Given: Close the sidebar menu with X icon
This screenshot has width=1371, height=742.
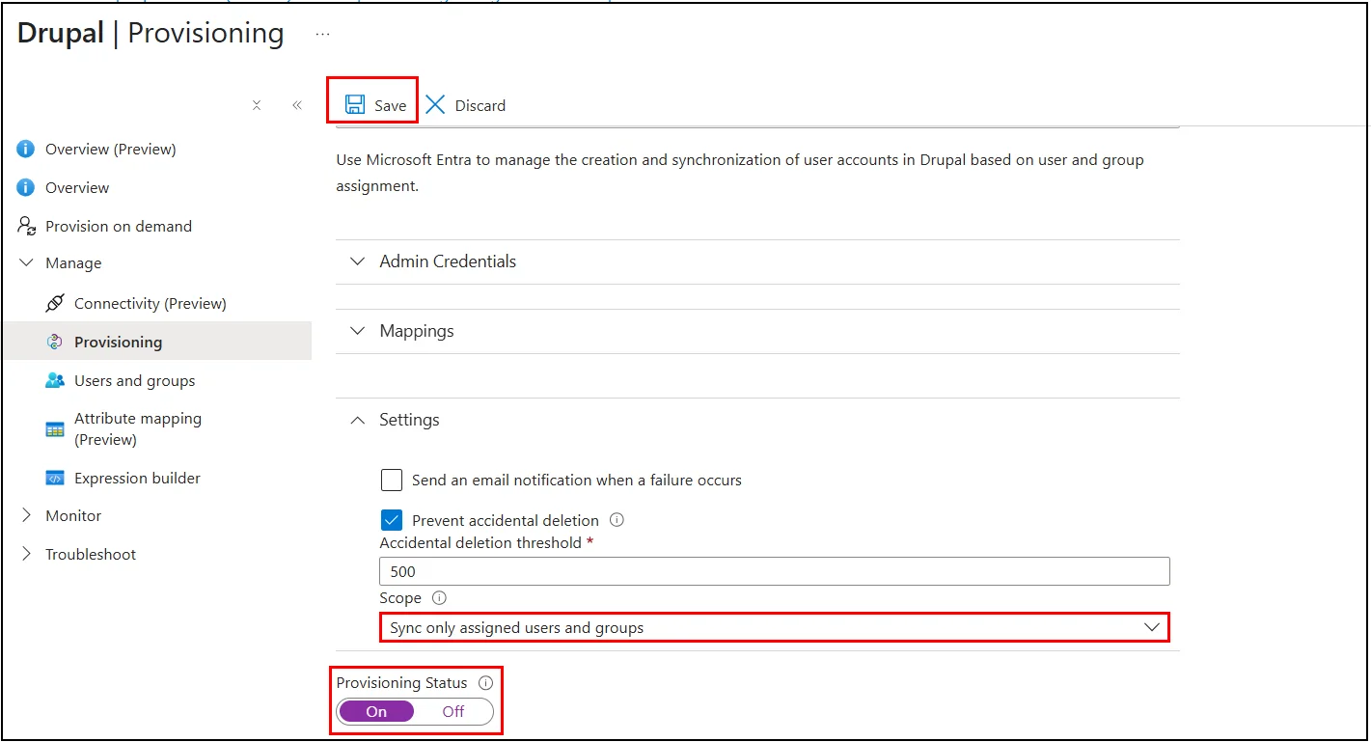Looking at the screenshot, I should pos(257,105).
